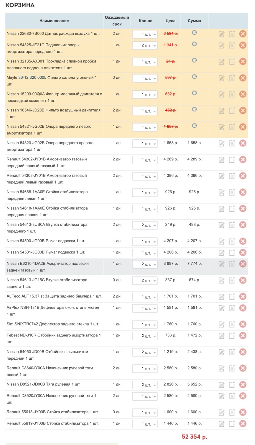The height and width of the screenshot is (445, 255).
Task: Remove the Renault 55619-JY00B stabilizer link
Action: tap(243, 423)
